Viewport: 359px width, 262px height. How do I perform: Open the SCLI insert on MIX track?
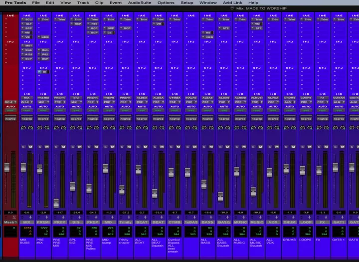(x=28, y=19)
